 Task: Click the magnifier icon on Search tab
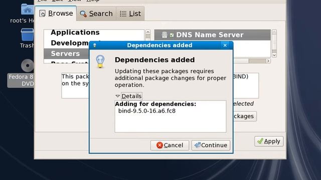[83, 14]
